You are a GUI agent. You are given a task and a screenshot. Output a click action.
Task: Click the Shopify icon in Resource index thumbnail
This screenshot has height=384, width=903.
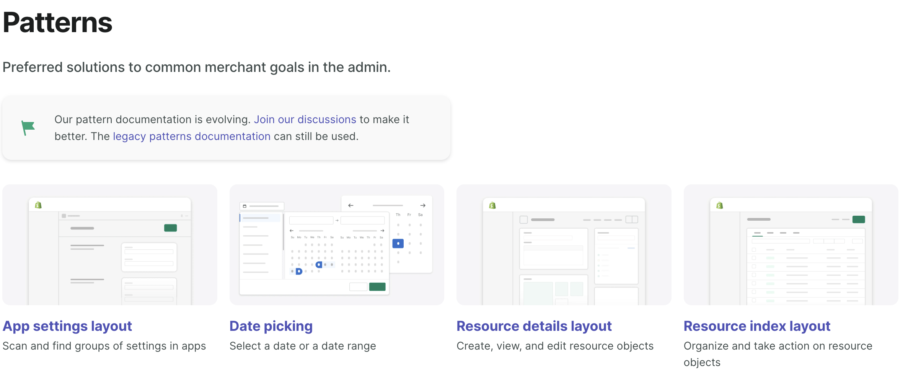click(x=719, y=205)
